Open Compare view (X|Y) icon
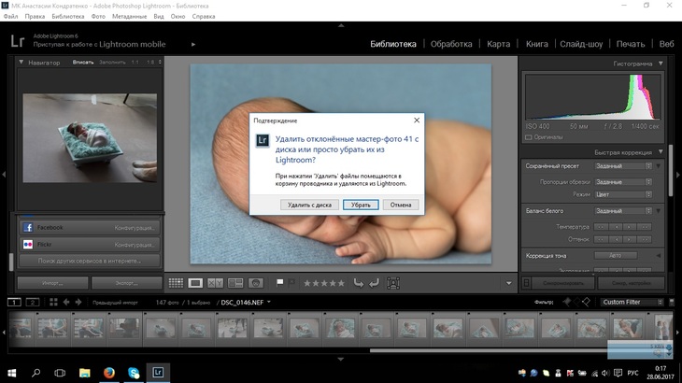The height and width of the screenshot is (383, 682). (215, 282)
